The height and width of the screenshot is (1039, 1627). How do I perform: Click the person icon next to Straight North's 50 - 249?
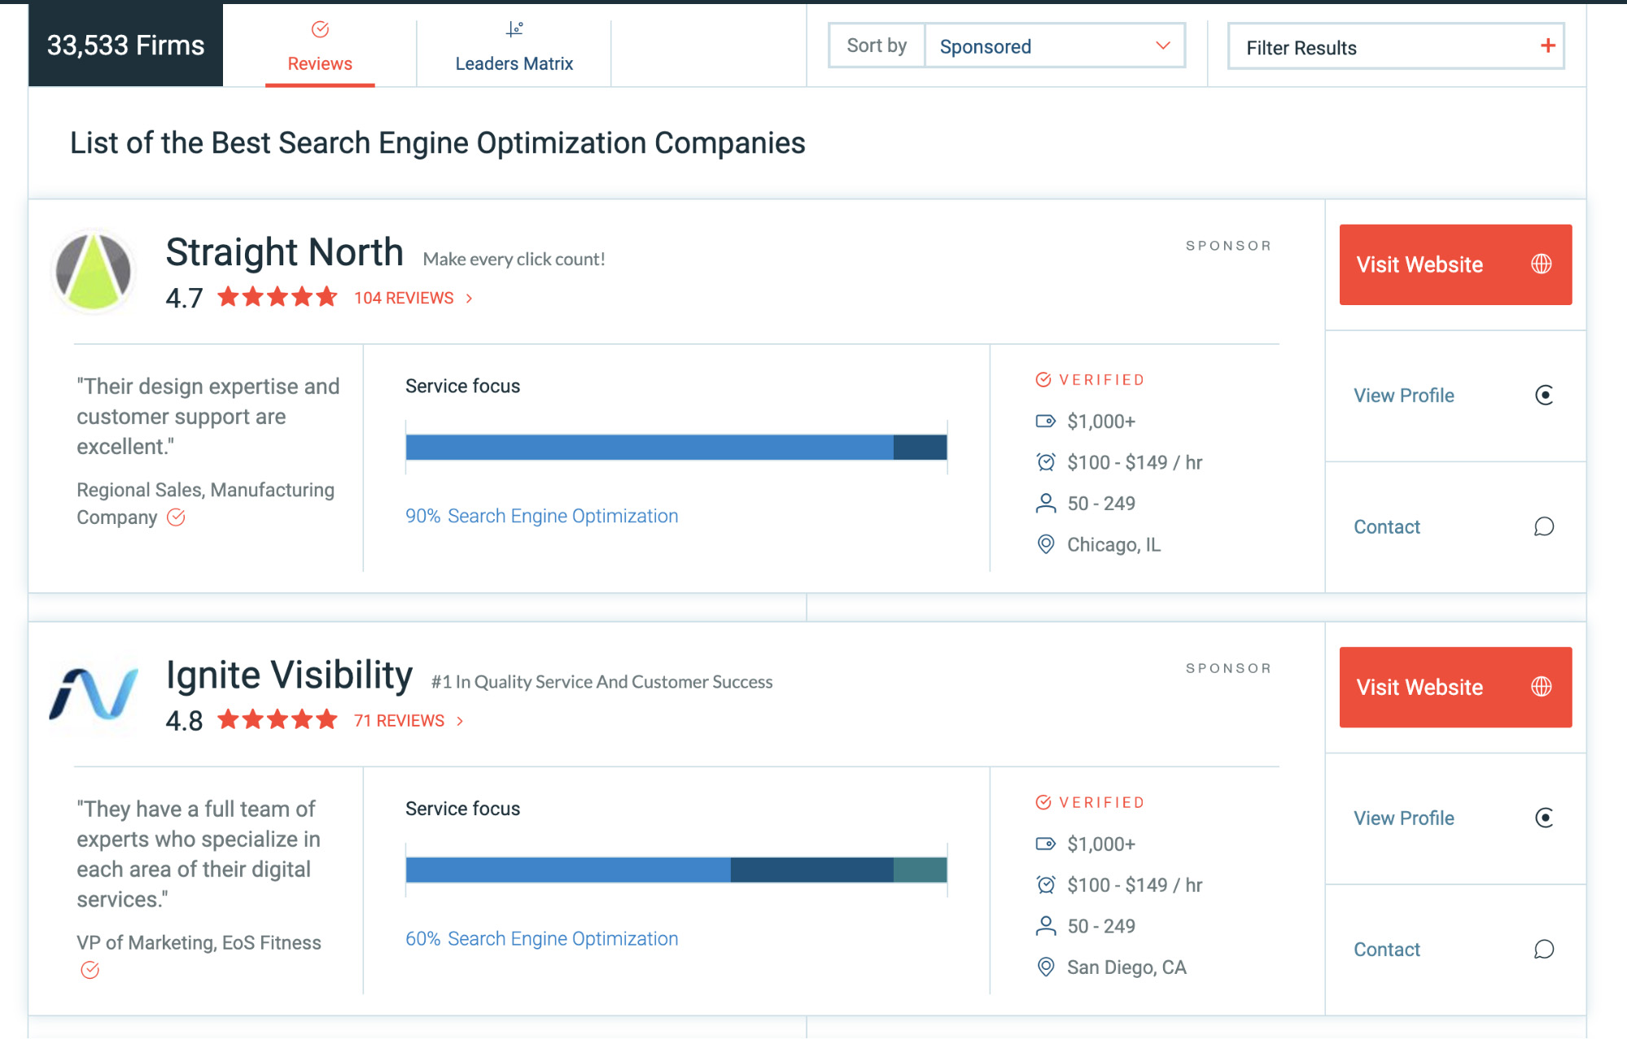coord(1046,503)
